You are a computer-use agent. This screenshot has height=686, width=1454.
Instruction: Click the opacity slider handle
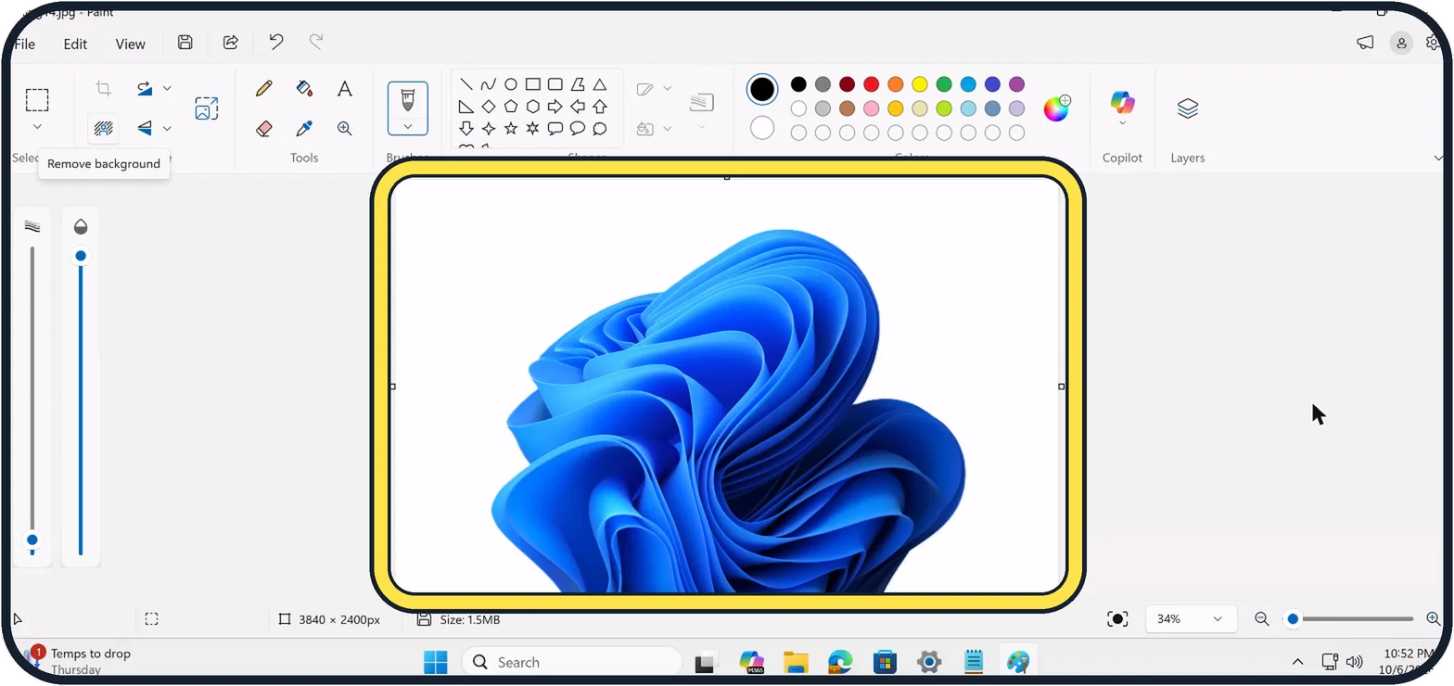tap(81, 256)
